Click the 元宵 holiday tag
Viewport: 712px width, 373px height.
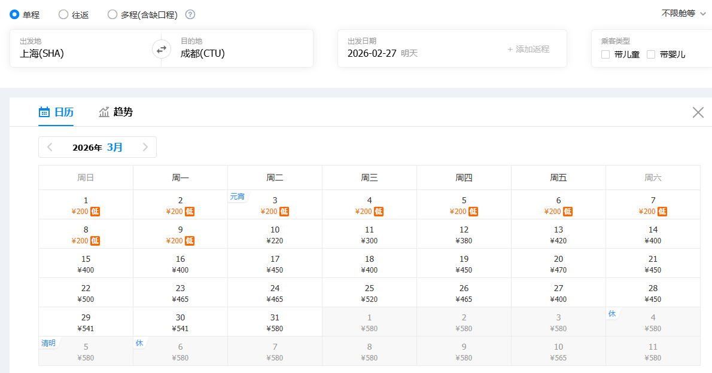click(x=238, y=197)
